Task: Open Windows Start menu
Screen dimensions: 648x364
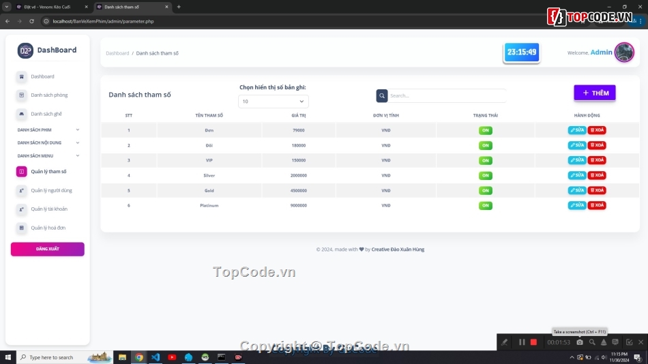Action: tap(8, 357)
